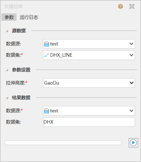Click UDX datasource icon in source data
141x162 pixels.
pos(47,44)
